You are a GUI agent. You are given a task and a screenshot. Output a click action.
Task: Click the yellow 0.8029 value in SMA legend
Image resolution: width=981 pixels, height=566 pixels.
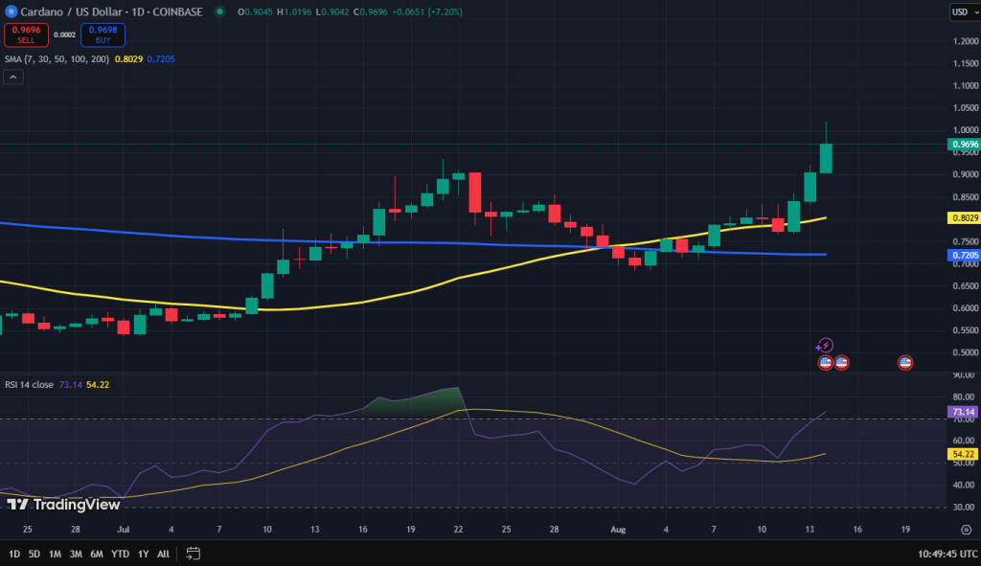pos(128,58)
